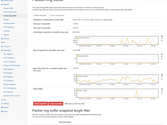Switch to the Cluster configuration tab
Image resolution: width=167 pixels, height=125 pixels.
pos(57,15)
